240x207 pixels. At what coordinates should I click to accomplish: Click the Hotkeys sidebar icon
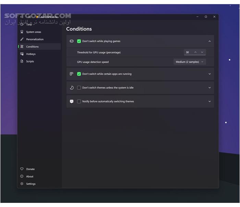coord(22,54)
